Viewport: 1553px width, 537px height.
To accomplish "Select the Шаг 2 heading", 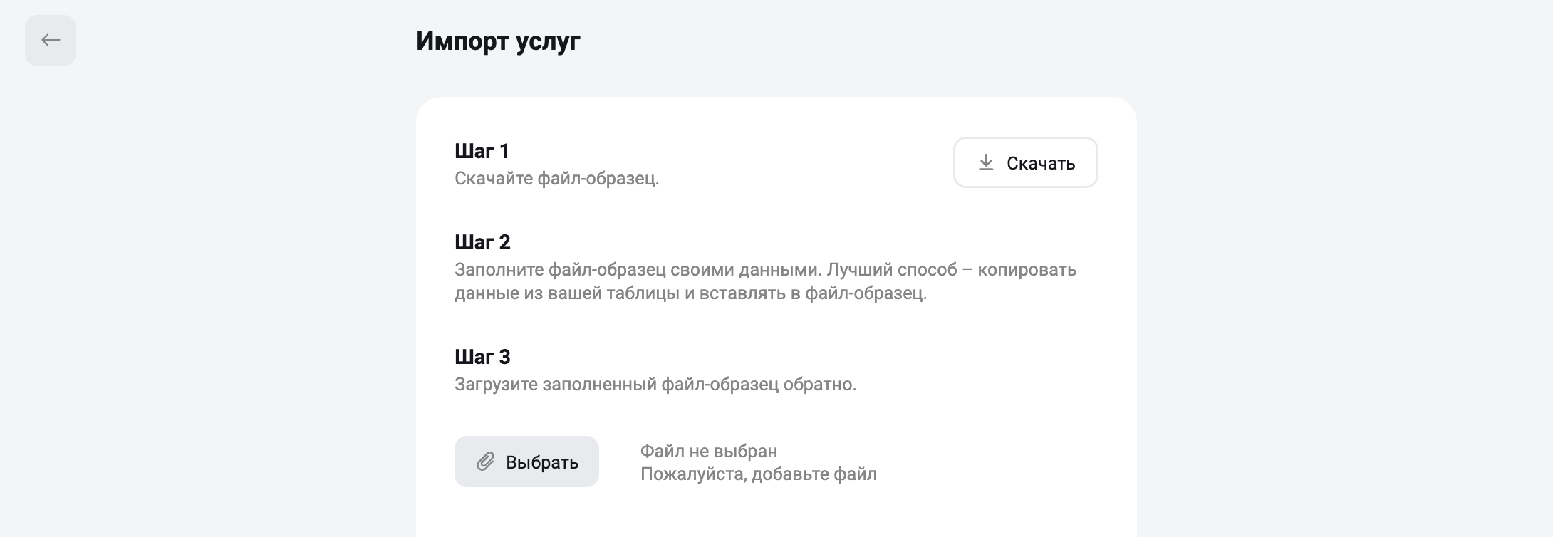I will click(x=482, y=242).
